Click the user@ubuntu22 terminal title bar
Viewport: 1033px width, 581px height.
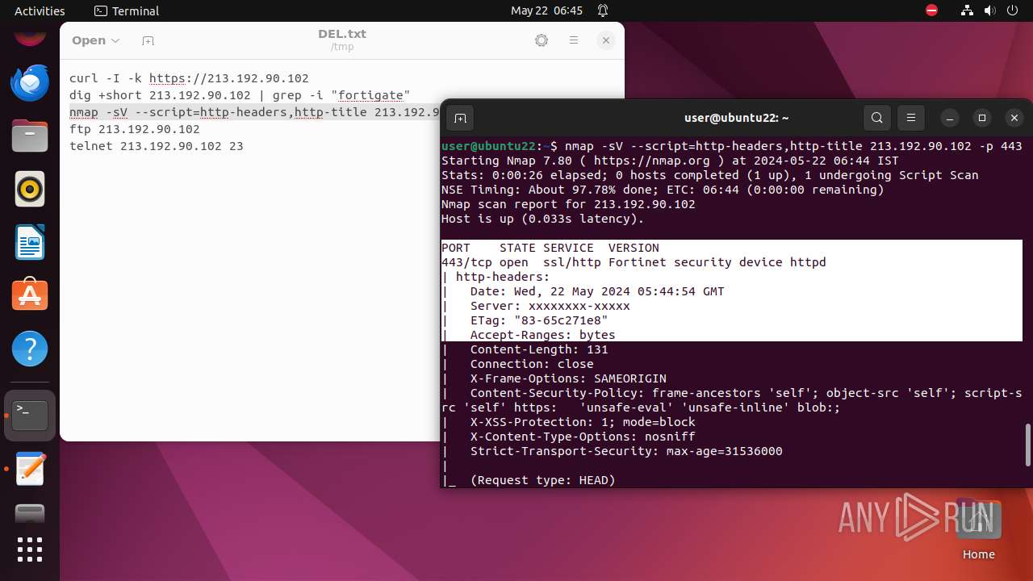(736, 118)
